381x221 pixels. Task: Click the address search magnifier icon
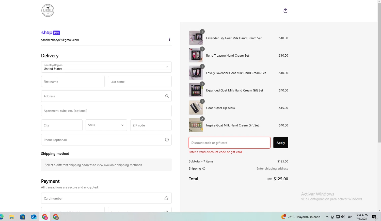pyautogui.click(x=167, y=96)
